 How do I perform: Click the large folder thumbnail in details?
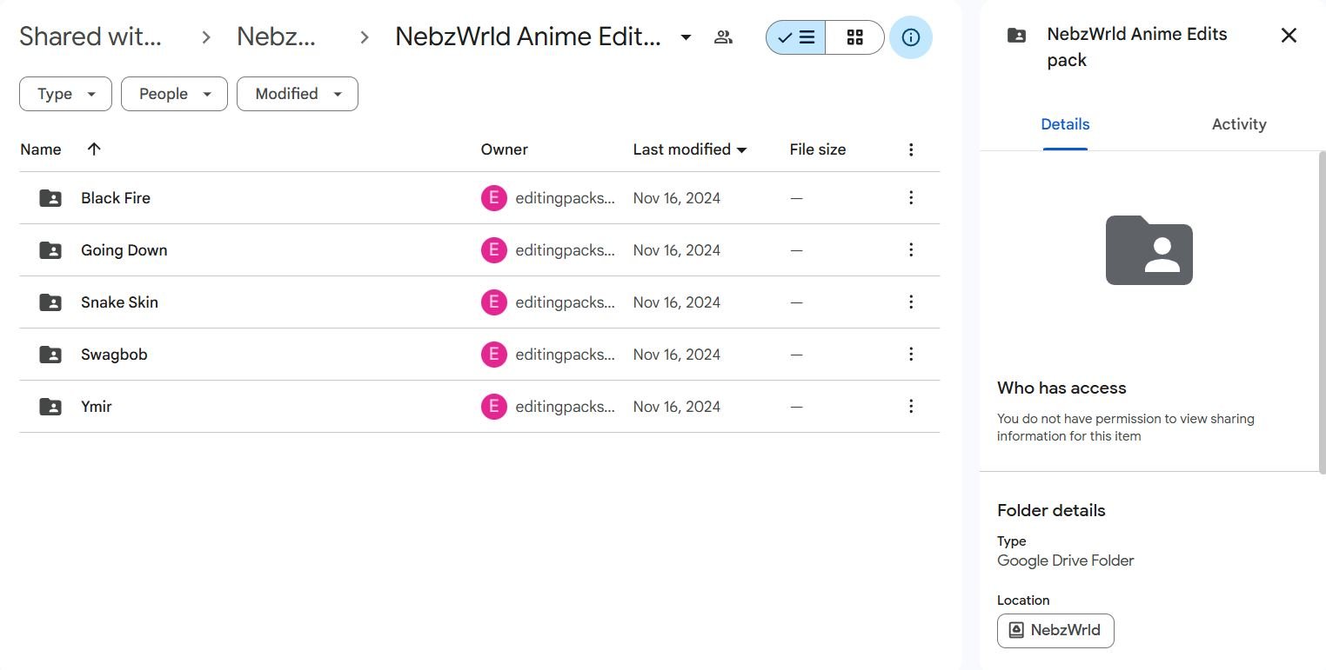(1149, 250)
